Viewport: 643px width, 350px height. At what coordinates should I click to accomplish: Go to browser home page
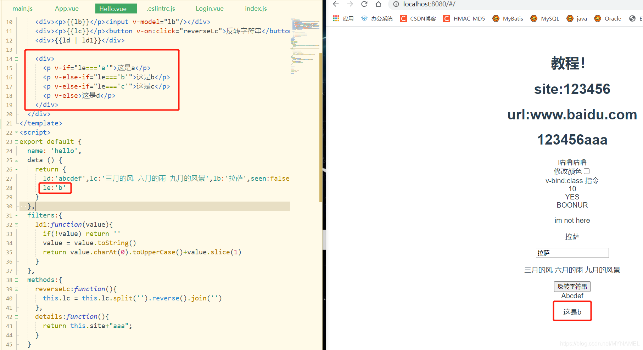click(378, 4)
